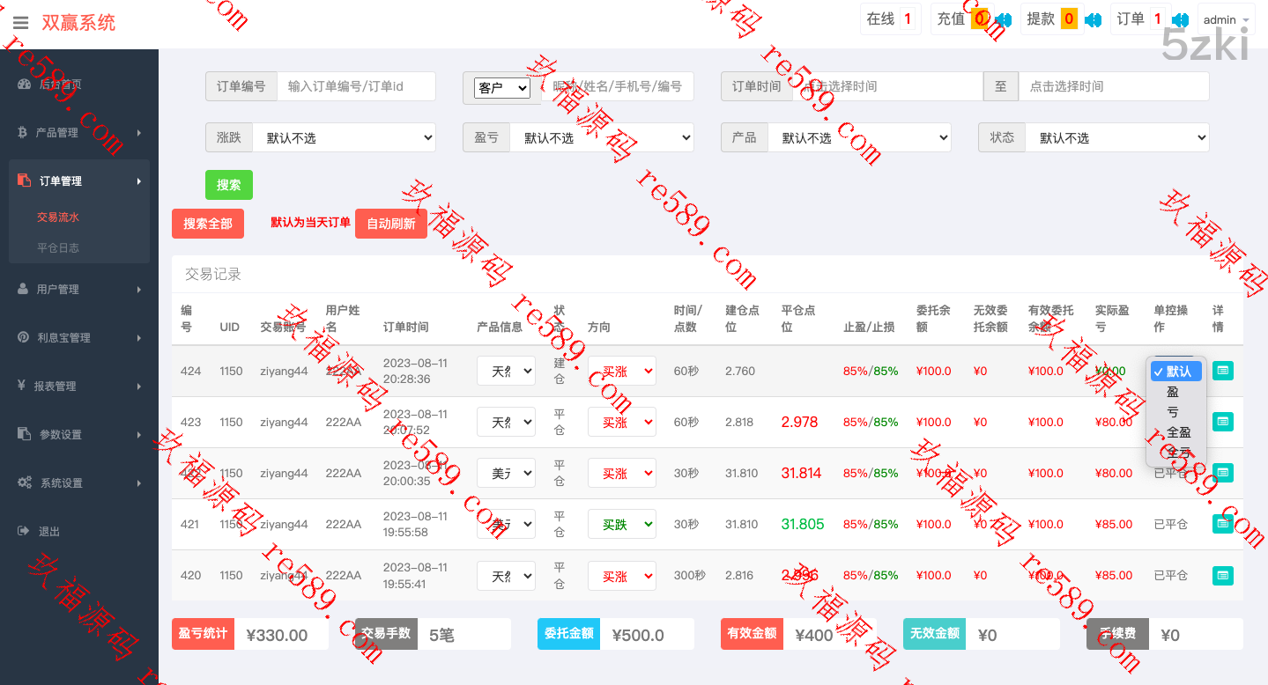Toggle the 自动刷新 button

[390, 224]
